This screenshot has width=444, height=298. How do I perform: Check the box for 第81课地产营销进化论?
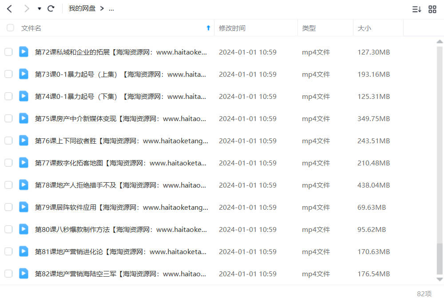point(8,251)
